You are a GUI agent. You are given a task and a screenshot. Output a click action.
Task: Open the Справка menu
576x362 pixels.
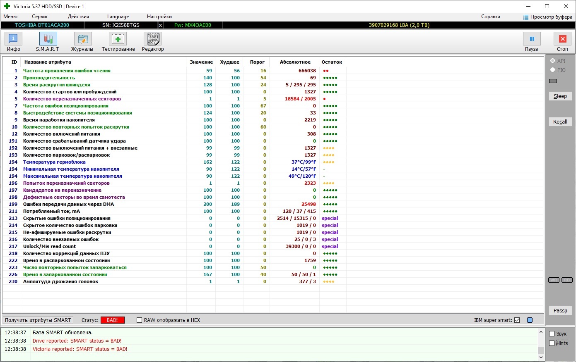coord(491,17)
